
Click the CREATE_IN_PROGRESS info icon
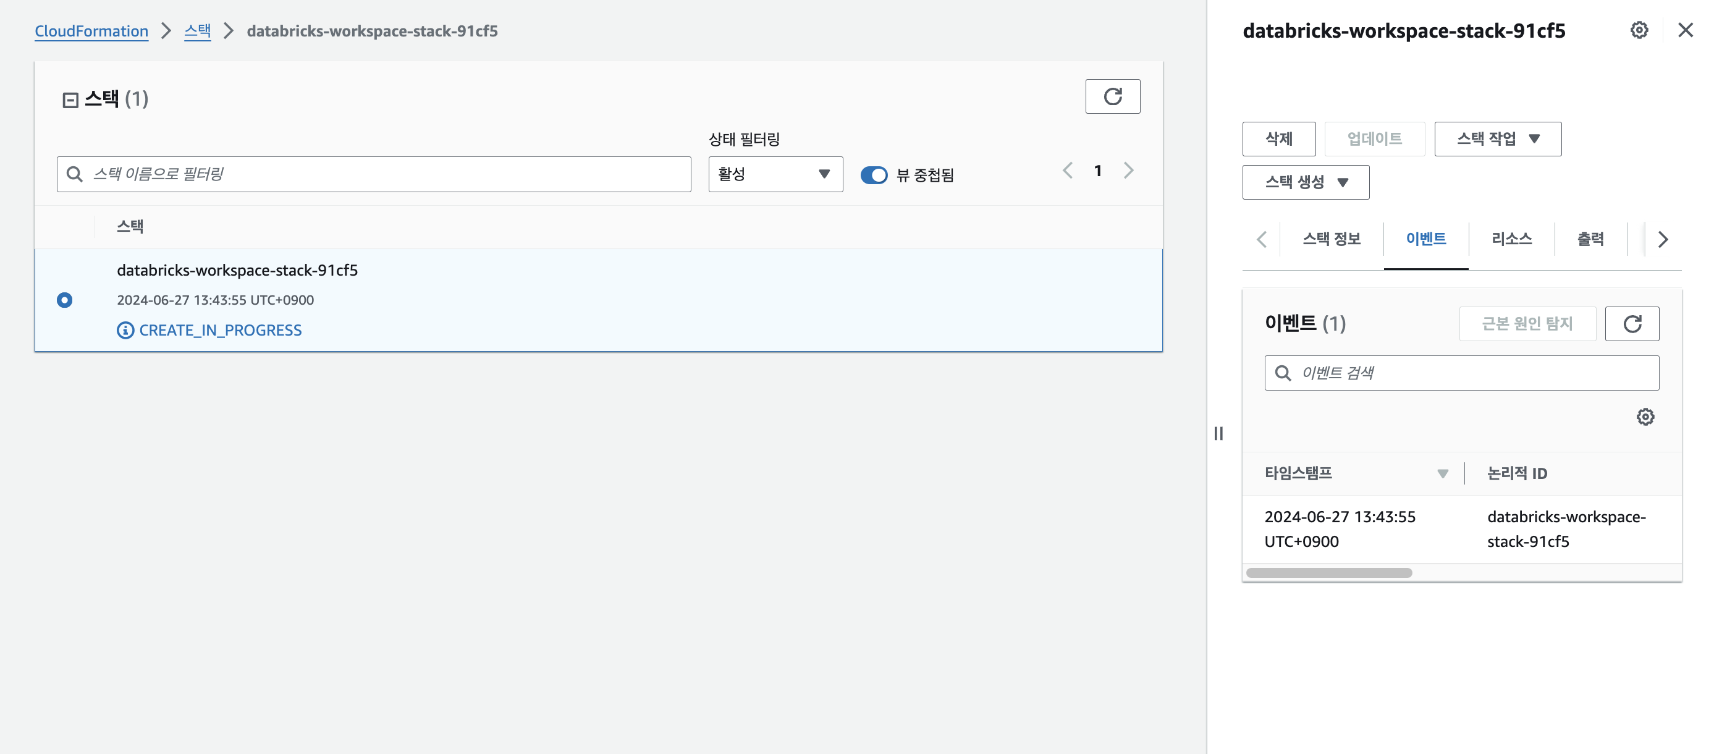click(x=125, y=330)
